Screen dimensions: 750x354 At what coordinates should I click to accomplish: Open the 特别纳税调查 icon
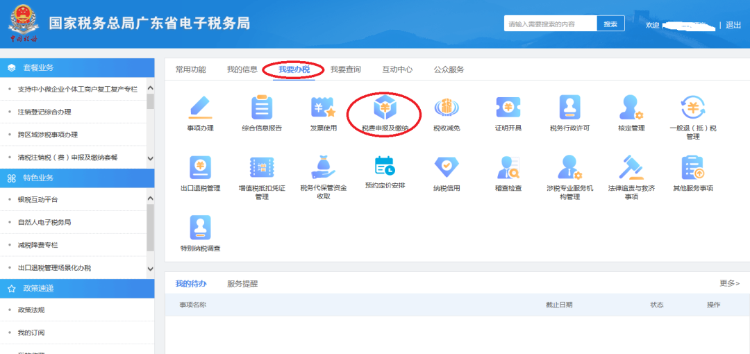(x=201, y=228)
